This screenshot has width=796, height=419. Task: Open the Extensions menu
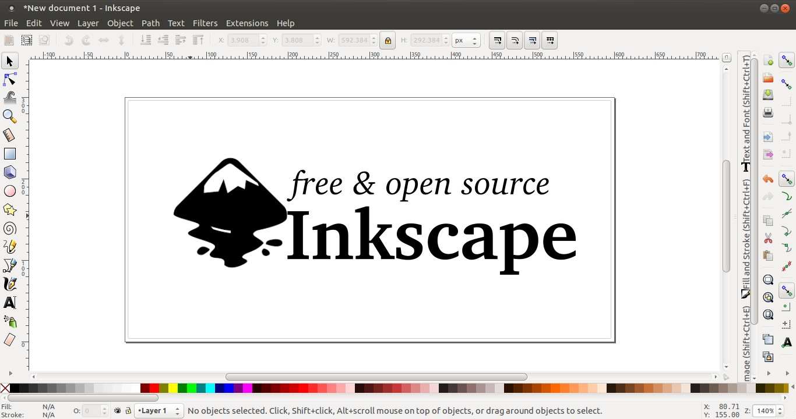click(x=247, y=23)
